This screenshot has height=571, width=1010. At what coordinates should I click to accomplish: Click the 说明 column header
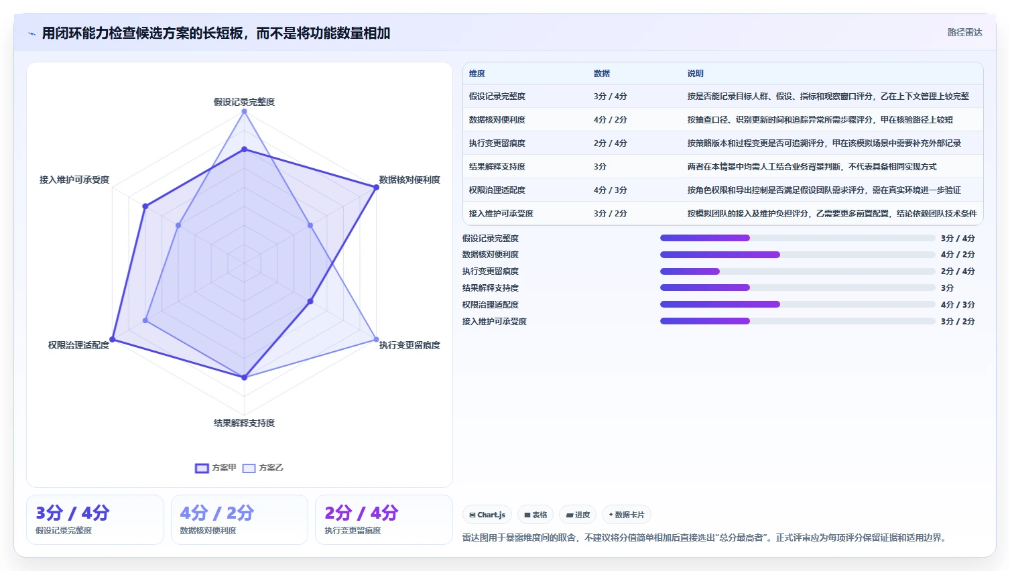(x=695, y=74)
